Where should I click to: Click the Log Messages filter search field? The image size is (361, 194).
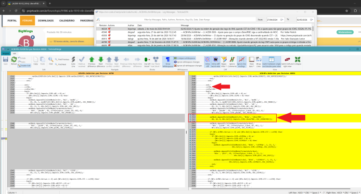click(177, 20)
